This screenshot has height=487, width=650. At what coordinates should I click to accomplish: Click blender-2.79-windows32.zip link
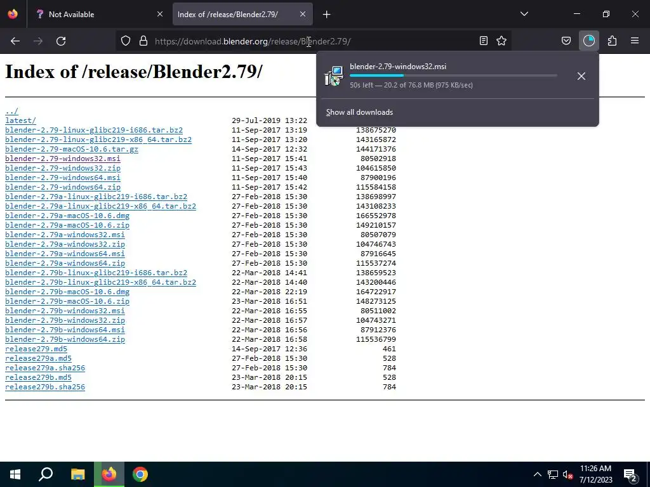pyautogui.click(x=63, y=168)
